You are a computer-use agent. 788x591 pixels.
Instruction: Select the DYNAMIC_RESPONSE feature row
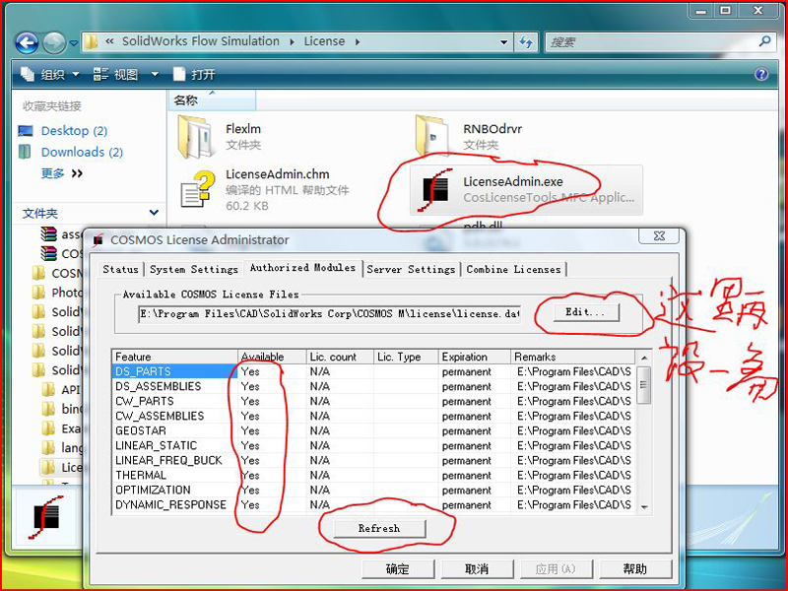(x=373, y=504)
